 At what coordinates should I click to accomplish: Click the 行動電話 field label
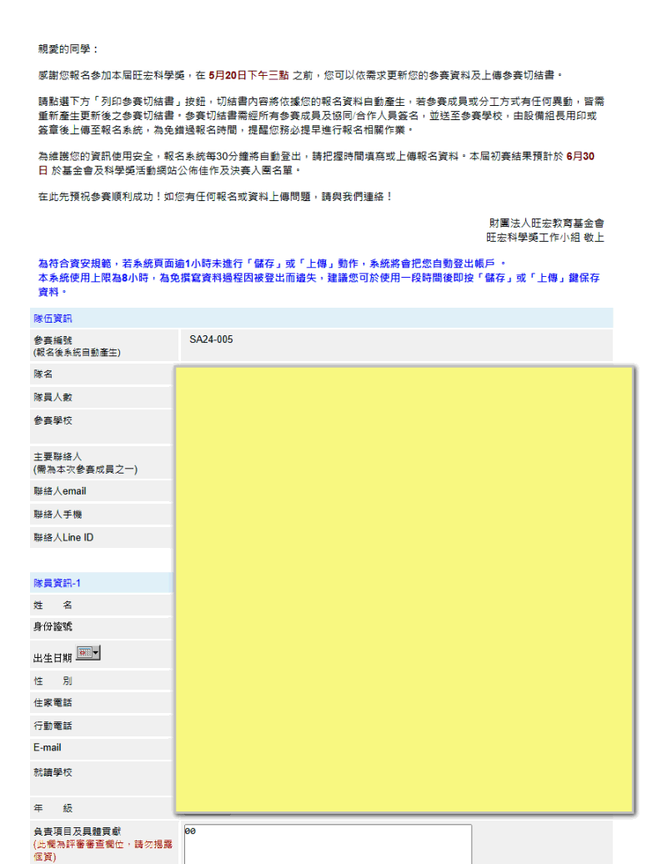point(53,726)
